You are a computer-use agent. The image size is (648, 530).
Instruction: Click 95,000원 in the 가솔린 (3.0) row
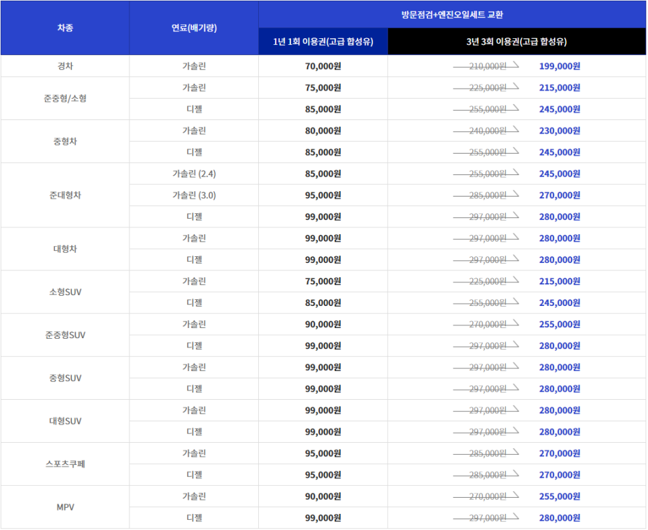[323, 195]
